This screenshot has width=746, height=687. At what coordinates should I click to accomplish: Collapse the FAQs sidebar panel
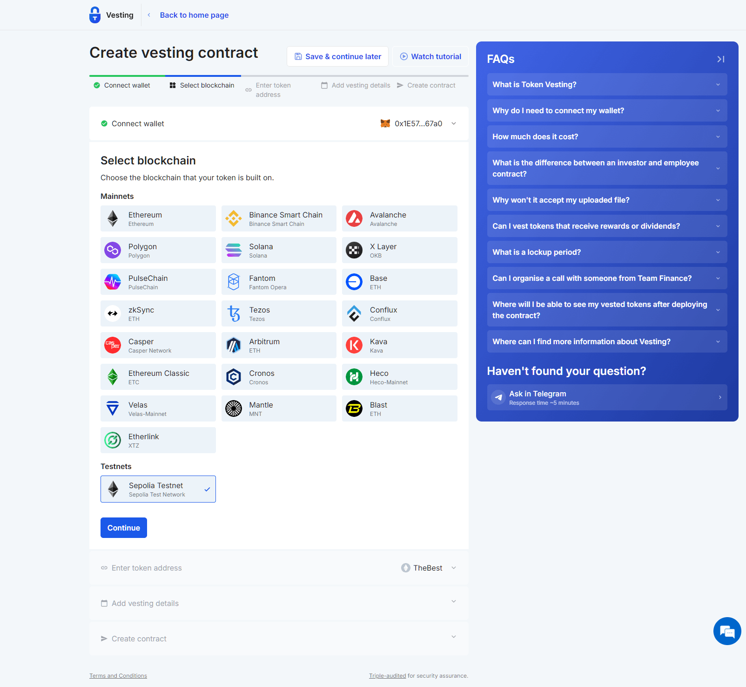(721, 59)
